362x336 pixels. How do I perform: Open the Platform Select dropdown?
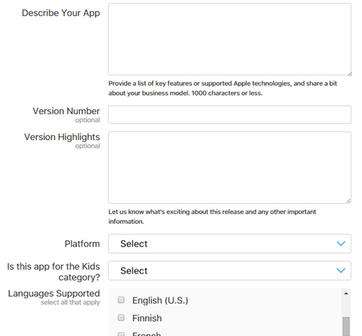[x=230, y=244]
